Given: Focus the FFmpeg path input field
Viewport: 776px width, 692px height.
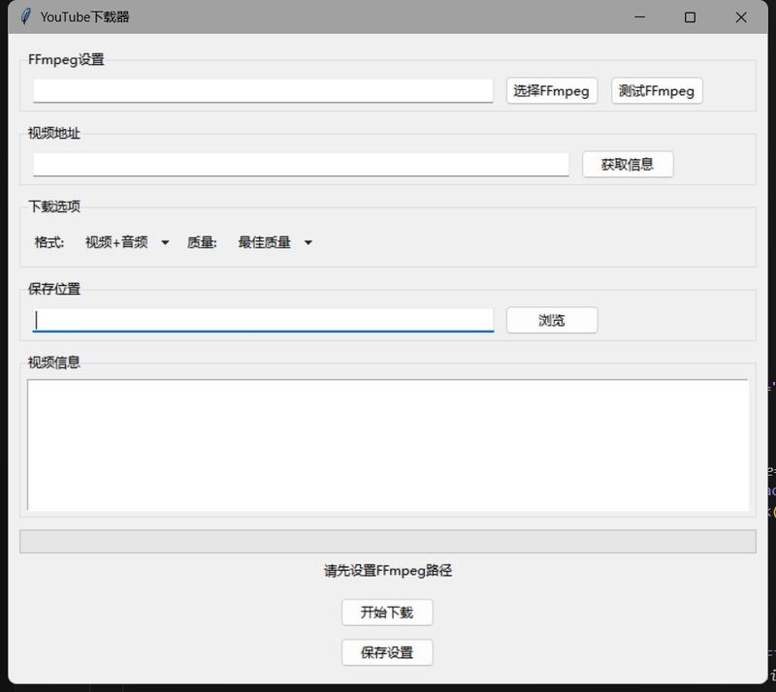Looking at the screenshot, I should 263,91.
